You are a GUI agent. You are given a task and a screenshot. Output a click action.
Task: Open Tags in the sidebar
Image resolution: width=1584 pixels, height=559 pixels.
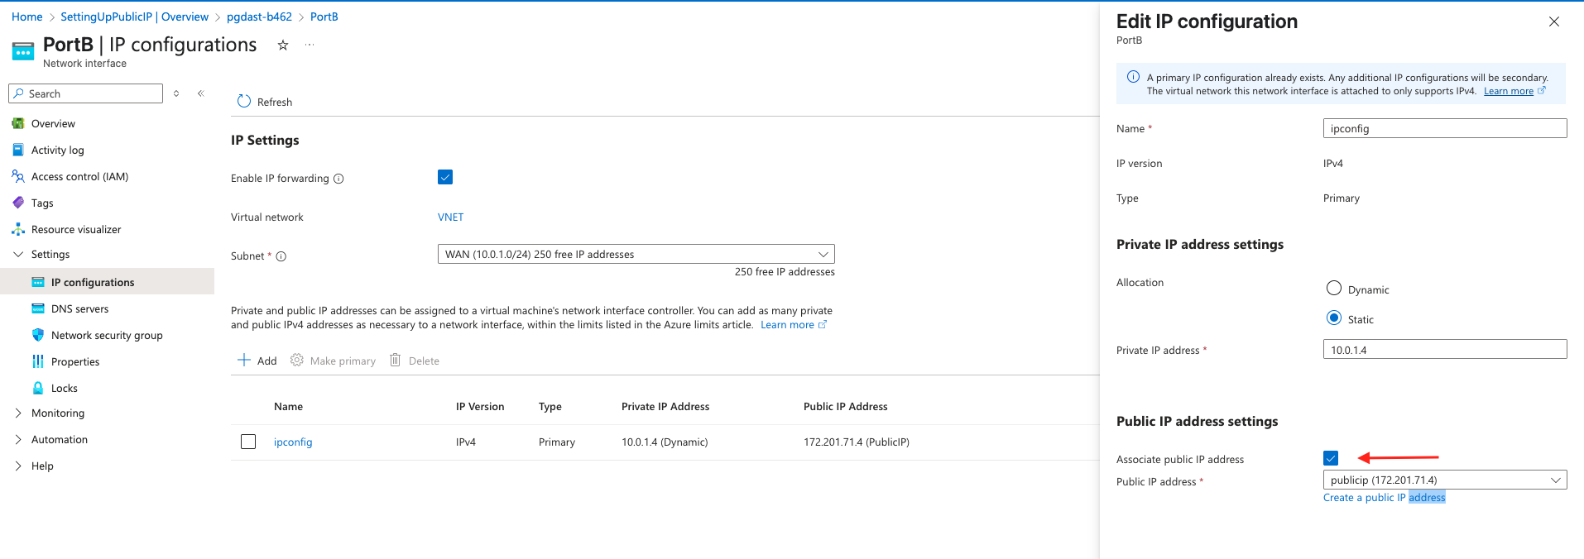[42, 203]
